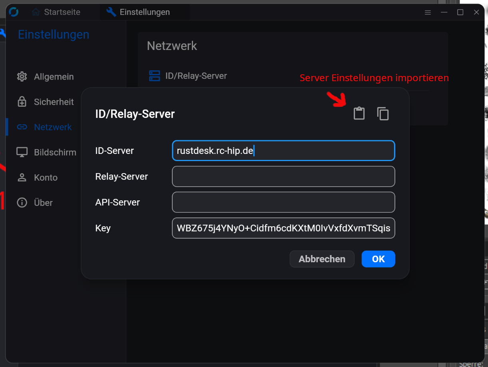Click the Über info icon

click(22, 203)
